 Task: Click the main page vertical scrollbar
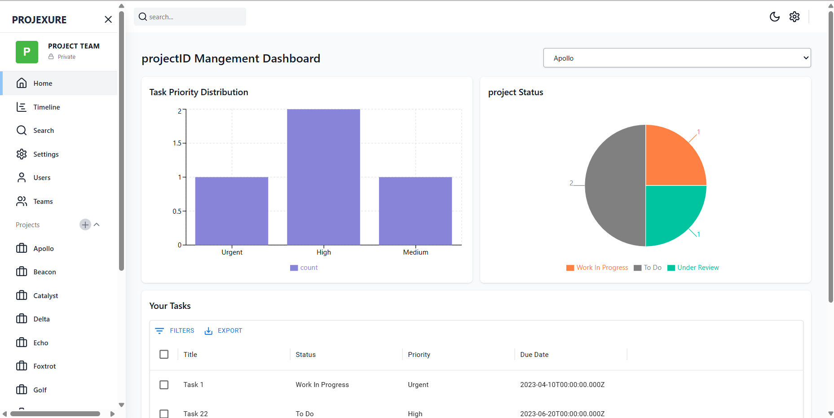pyautogui.click(x=831, y=157)
